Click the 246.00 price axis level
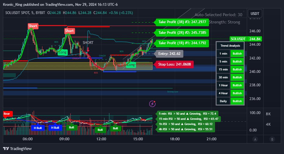This screenshot has width=284, height=154. pos(255,31)
